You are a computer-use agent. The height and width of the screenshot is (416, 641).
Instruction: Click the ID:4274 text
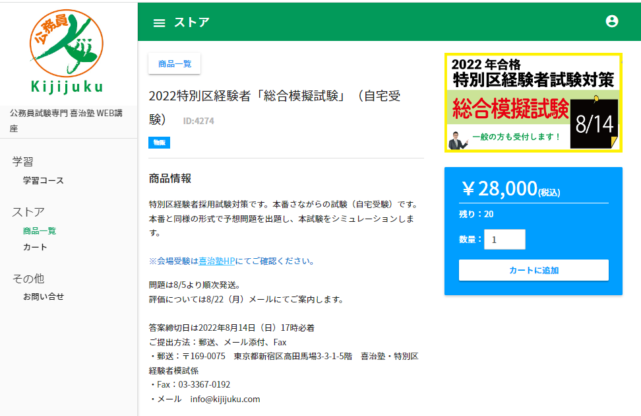point(198,121)
